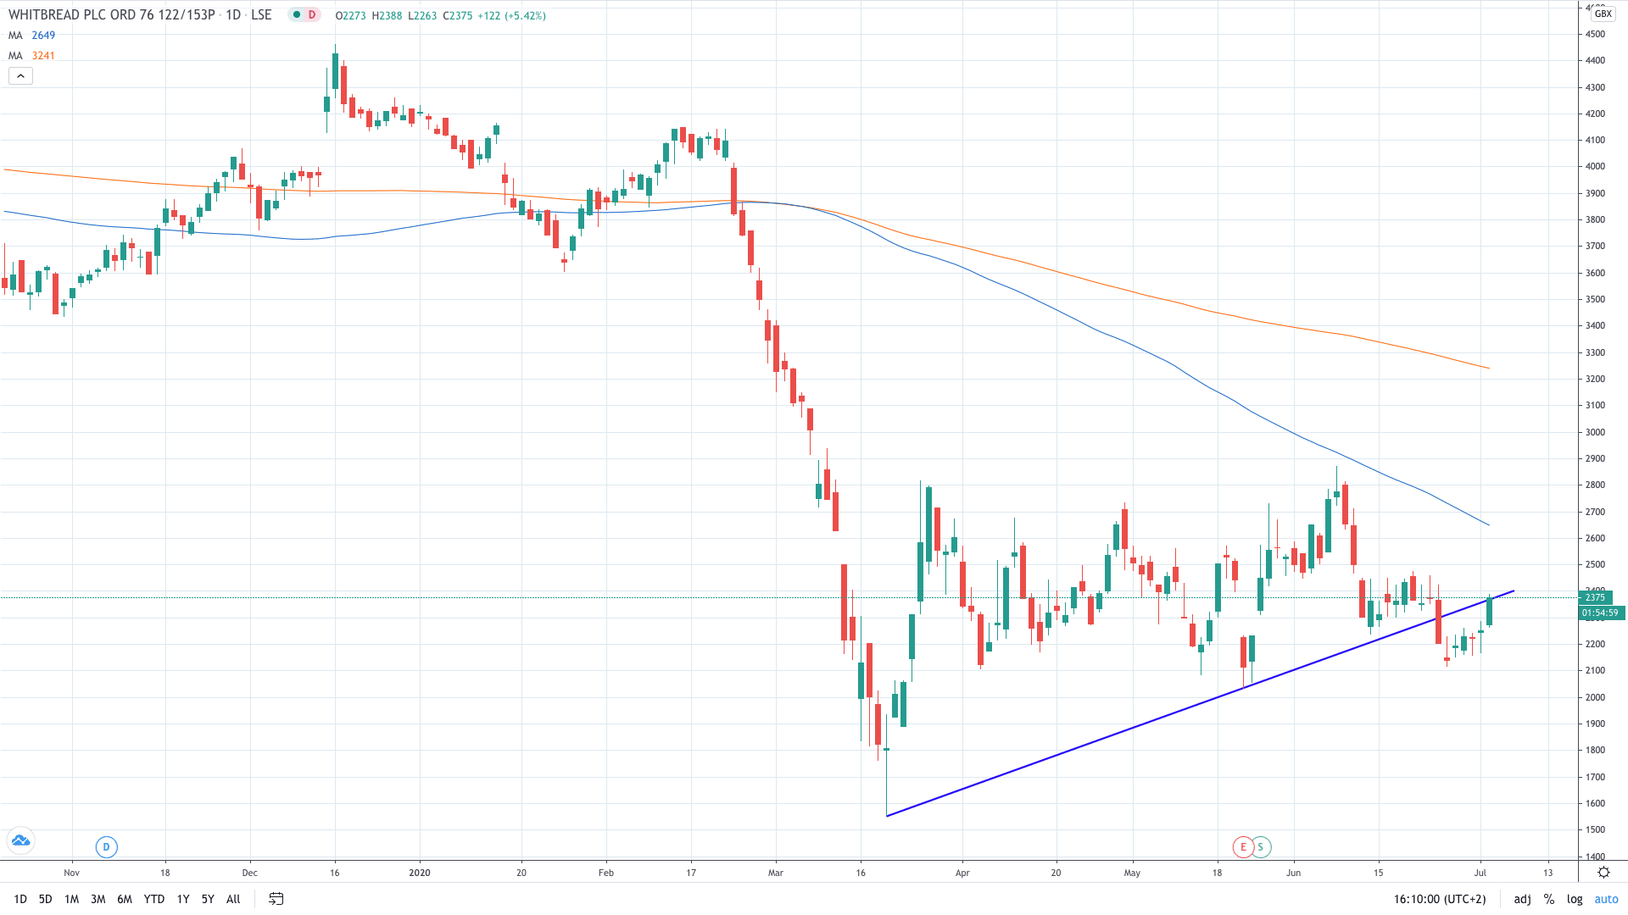Click the market status indicator beside LSE

tap(297, 14)
